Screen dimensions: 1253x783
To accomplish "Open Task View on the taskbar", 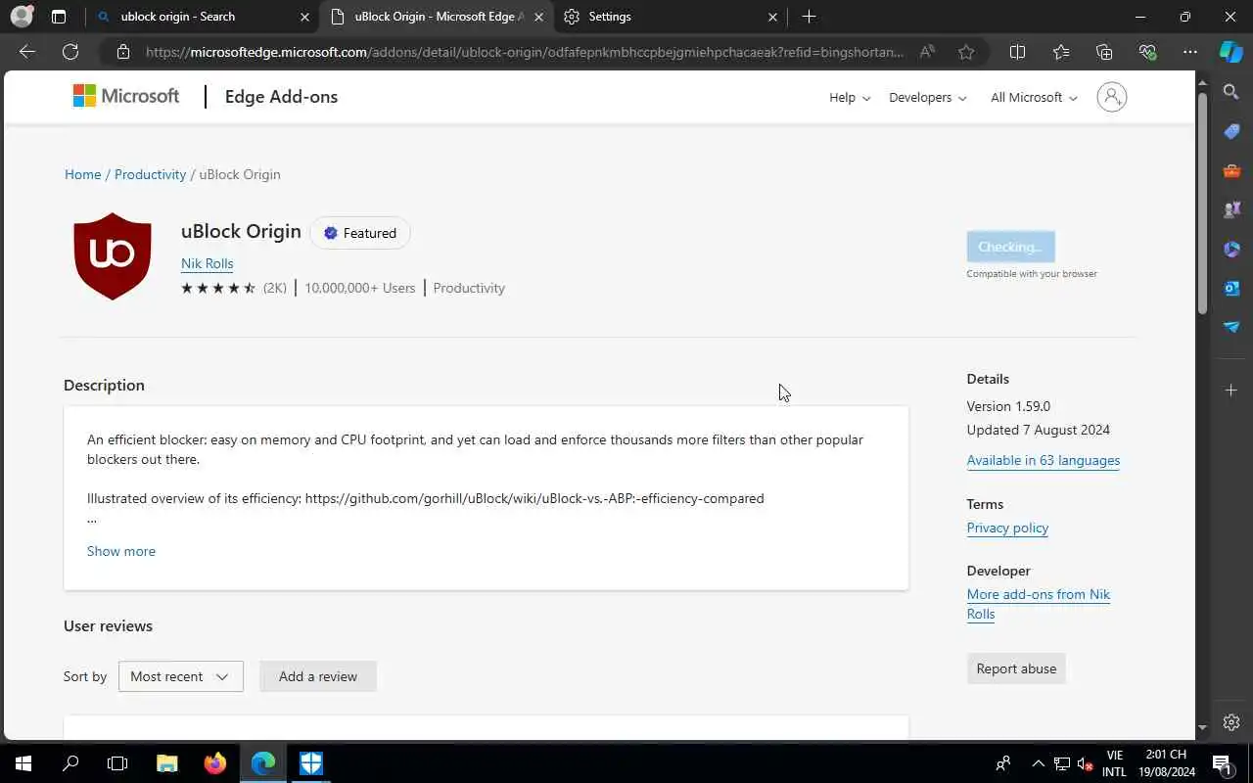I will point(117,762).
